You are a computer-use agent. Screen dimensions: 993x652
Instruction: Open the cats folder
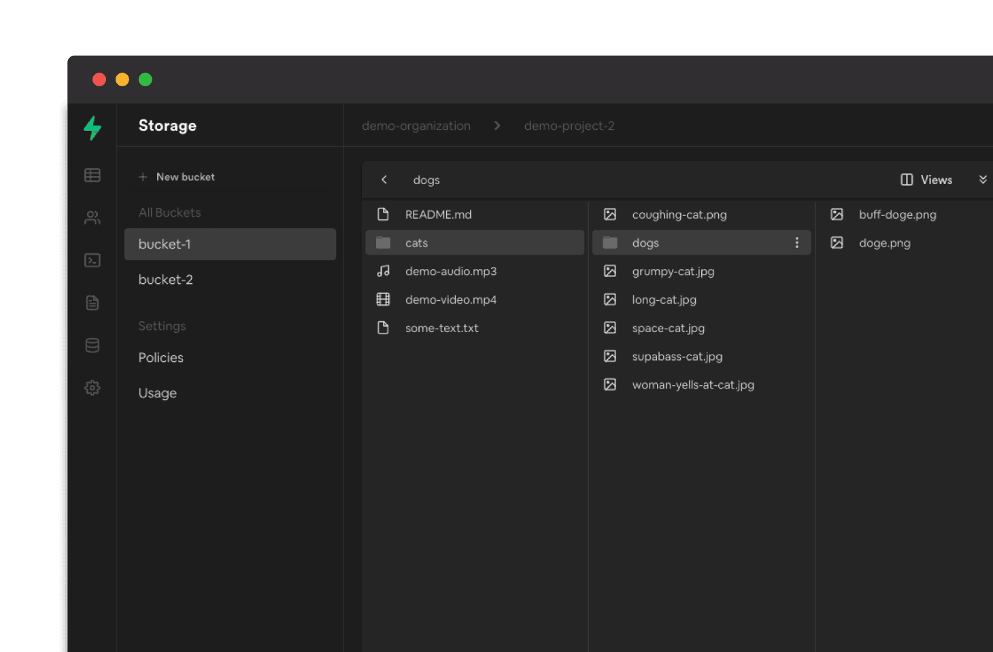point(416,242)
